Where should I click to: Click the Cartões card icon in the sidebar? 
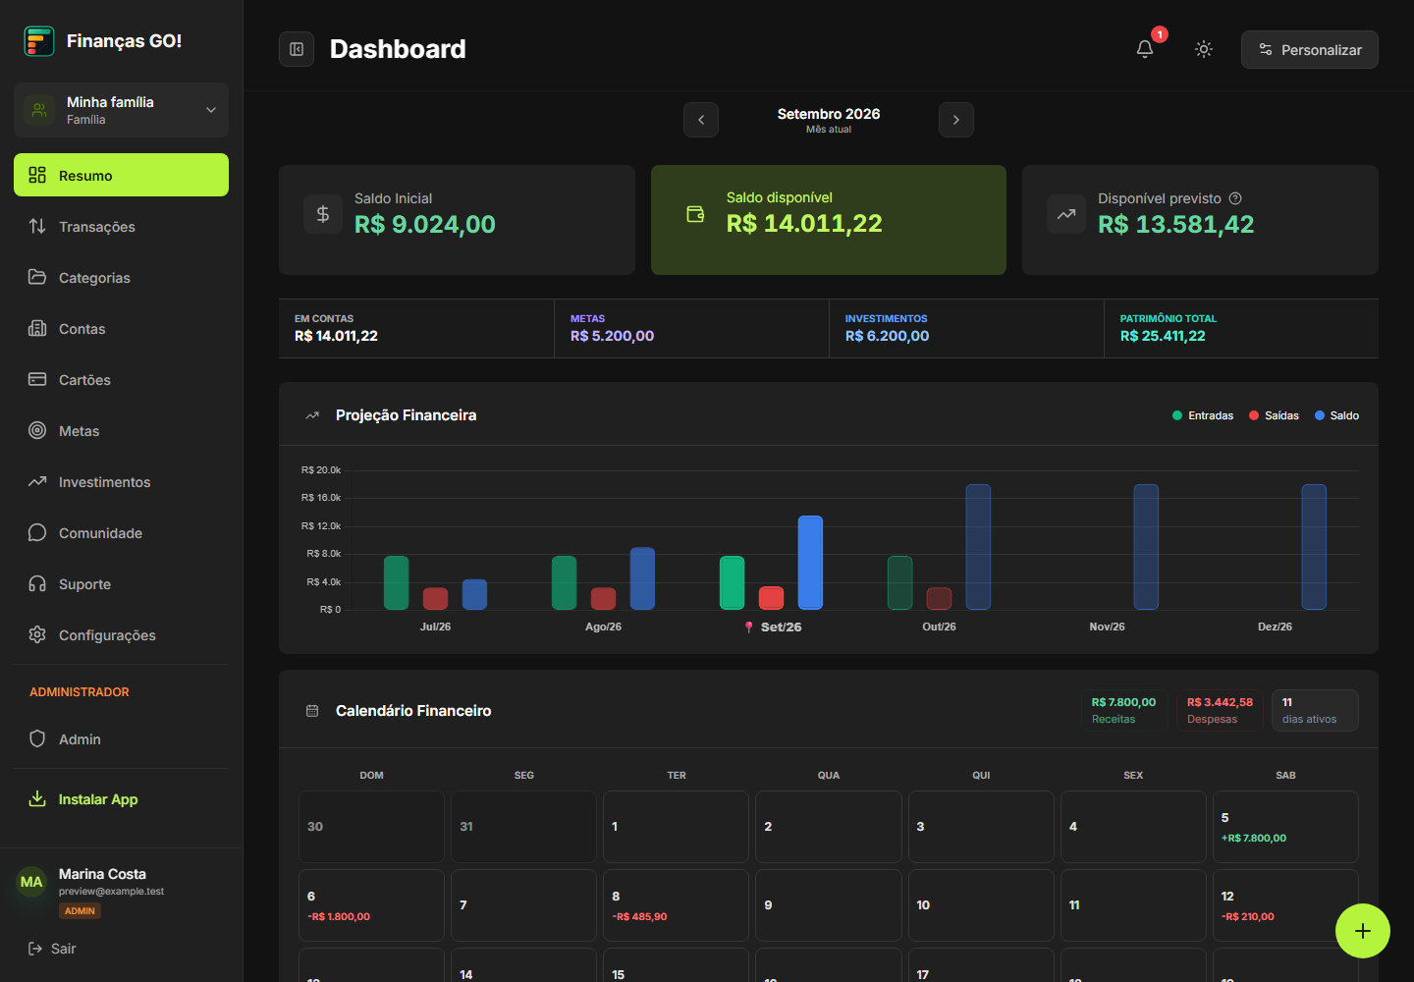(37, 379)
